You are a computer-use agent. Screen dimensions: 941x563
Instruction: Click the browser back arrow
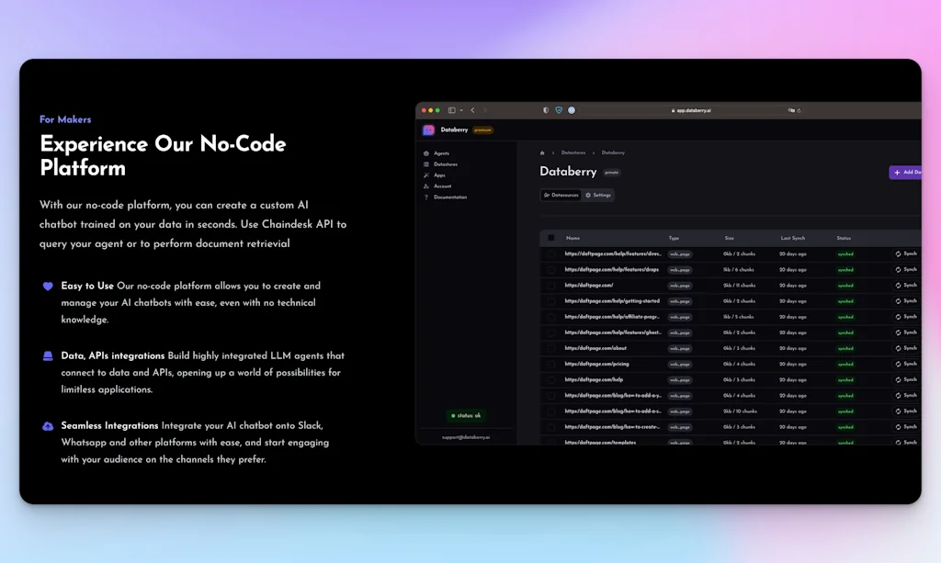point(472,110)
